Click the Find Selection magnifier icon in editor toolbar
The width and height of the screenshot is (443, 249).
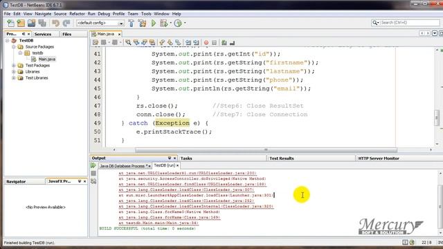pos(128,43)
